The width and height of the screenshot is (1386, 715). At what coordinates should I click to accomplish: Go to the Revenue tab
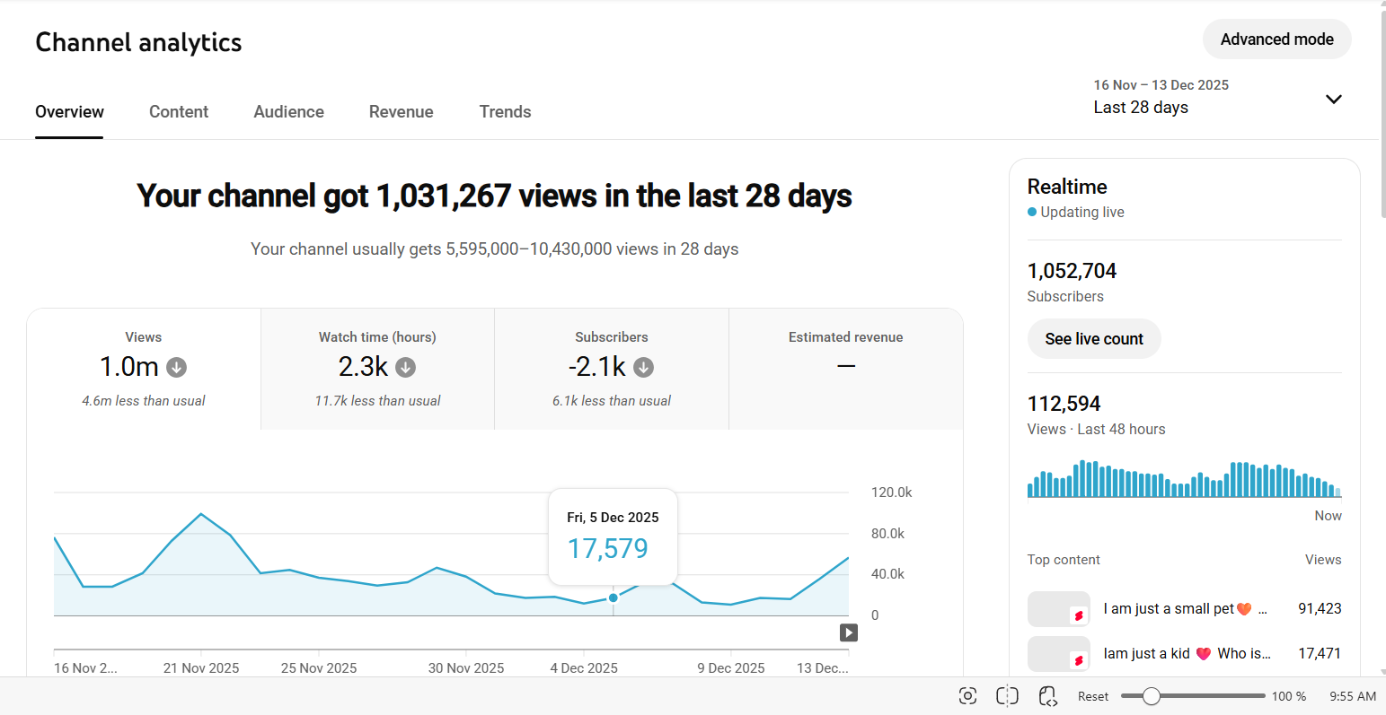pos(401,111)
